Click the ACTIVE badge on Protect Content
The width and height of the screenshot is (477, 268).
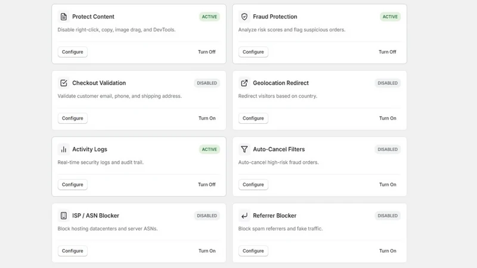(x=209, y=17)
